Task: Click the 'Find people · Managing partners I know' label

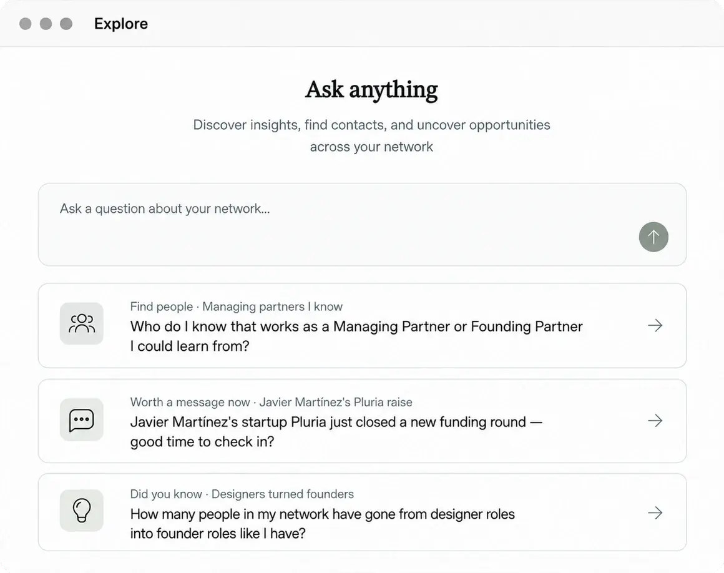Action: coord(236,306)
